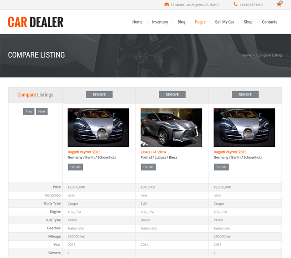Open the Lexus LFA '2014 title link
Image resolution: width=291 pixels, height=258 pixels.
pyautogui.click(x=153, y=152)
